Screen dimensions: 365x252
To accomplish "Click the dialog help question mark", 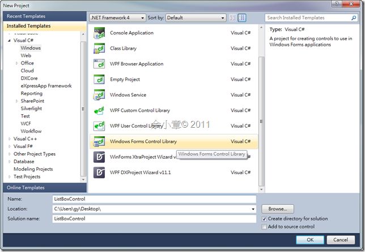I will (x=337, y=4).
